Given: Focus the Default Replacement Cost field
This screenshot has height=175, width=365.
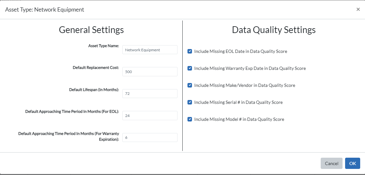Looking at the screenshot, I should click(150, 71).
